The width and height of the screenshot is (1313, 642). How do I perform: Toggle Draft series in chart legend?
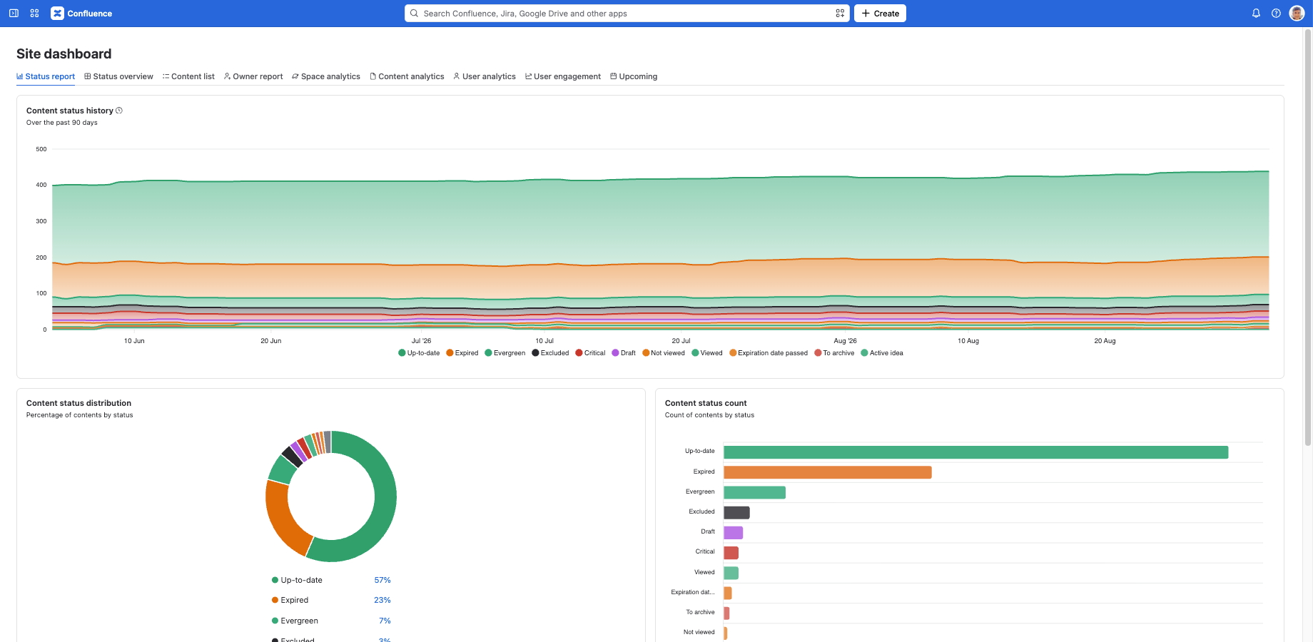(x=624, y=353)
